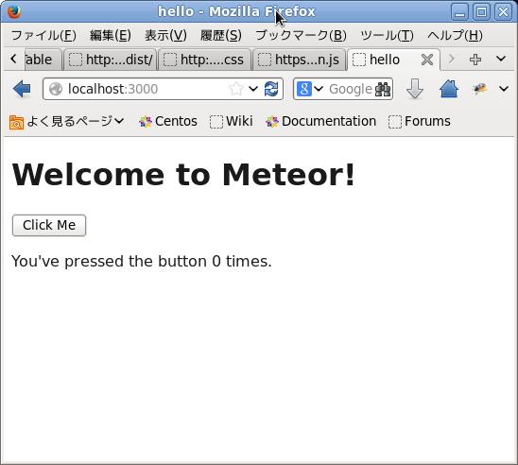
Task: Reload the page with the refresh icon
Action: tap(271, 89)
